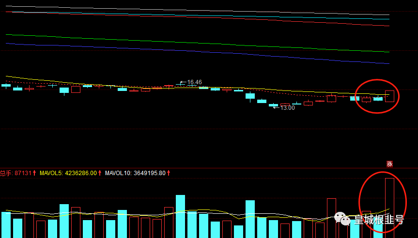This screenshot has height=238, width=418.
Task: Click the up arrow after 总手 87131
Action: coord(34,173)
